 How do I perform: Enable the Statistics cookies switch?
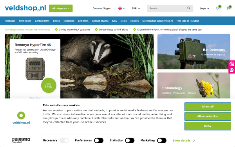[x=130, y=140]
